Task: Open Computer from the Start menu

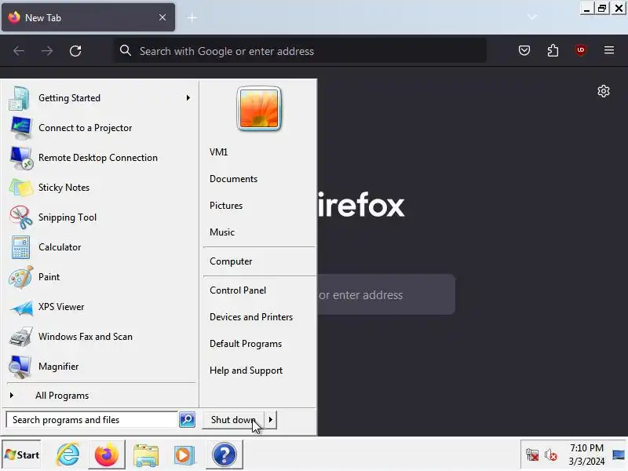Action: pos(231,261)
